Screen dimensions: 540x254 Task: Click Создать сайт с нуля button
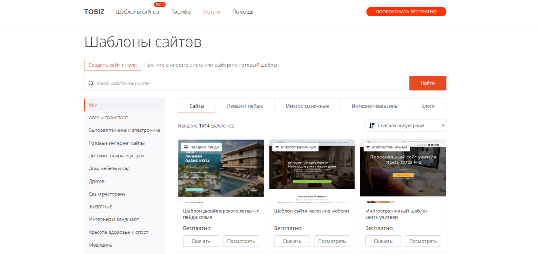click(112, 65)
